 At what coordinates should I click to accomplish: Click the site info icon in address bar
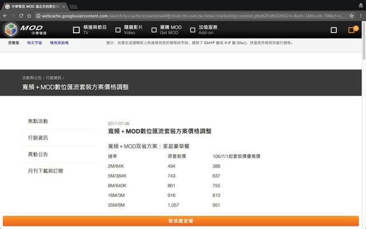pyautogui.click(x=38, y=16)
